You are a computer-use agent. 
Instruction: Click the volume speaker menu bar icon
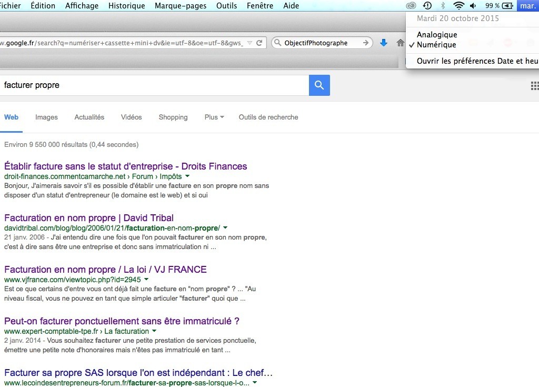click(473, 5)
